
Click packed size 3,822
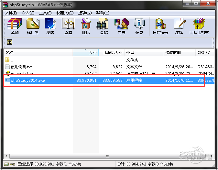click(x=117, y=67)
